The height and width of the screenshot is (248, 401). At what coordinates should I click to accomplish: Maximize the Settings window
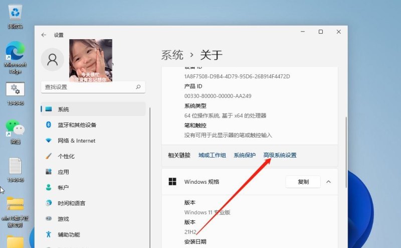(x=321, y=32)
